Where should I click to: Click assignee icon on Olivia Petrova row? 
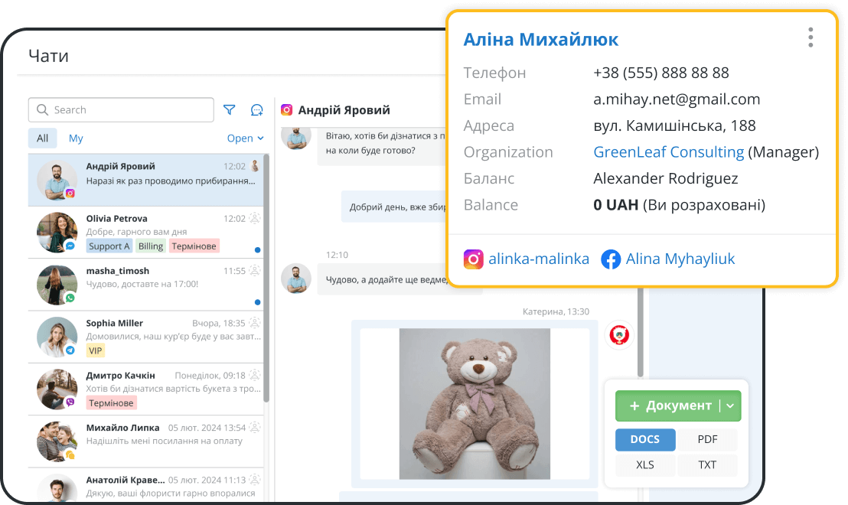255,218
